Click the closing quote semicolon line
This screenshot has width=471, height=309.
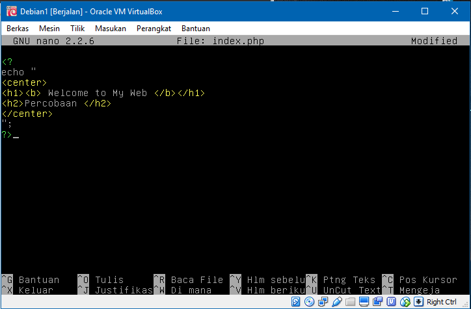7,123
